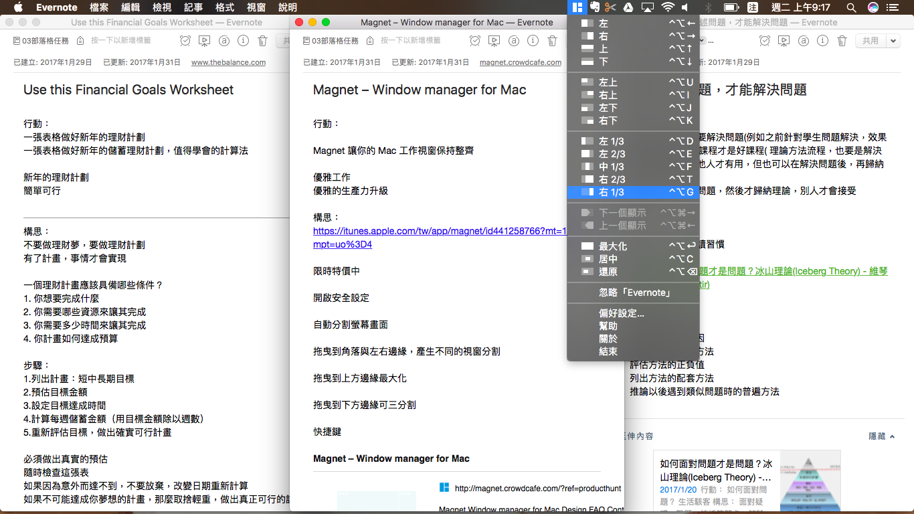Screen dimensions: 914x514
Task: Click the info icon in the rightmost Evernote window
Action: 823,41
